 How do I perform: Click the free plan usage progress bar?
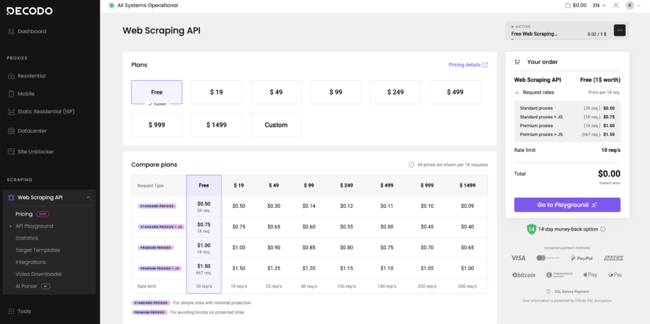pos(559,39)
